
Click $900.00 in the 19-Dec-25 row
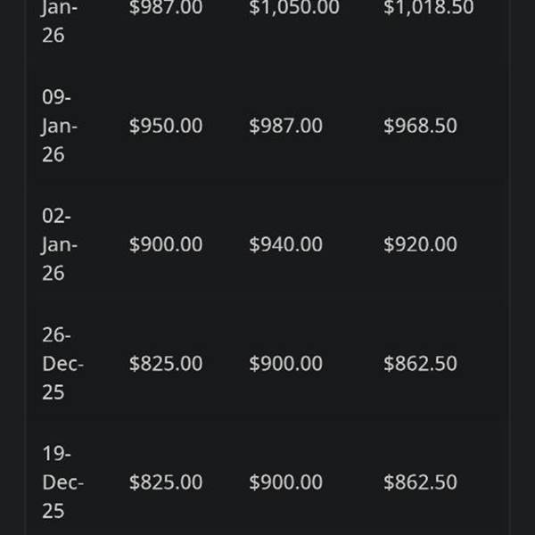coord(285,482)
